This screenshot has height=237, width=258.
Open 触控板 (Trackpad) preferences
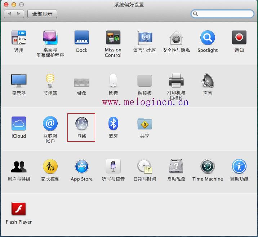[144, 81]
